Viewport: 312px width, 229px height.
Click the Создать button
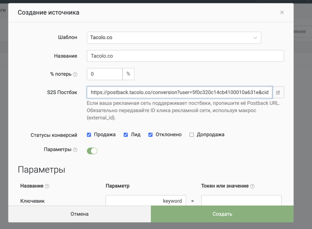pos(222,214)
